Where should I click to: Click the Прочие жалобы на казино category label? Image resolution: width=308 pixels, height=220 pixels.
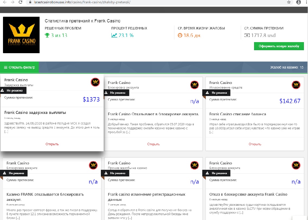click(127, 168)
